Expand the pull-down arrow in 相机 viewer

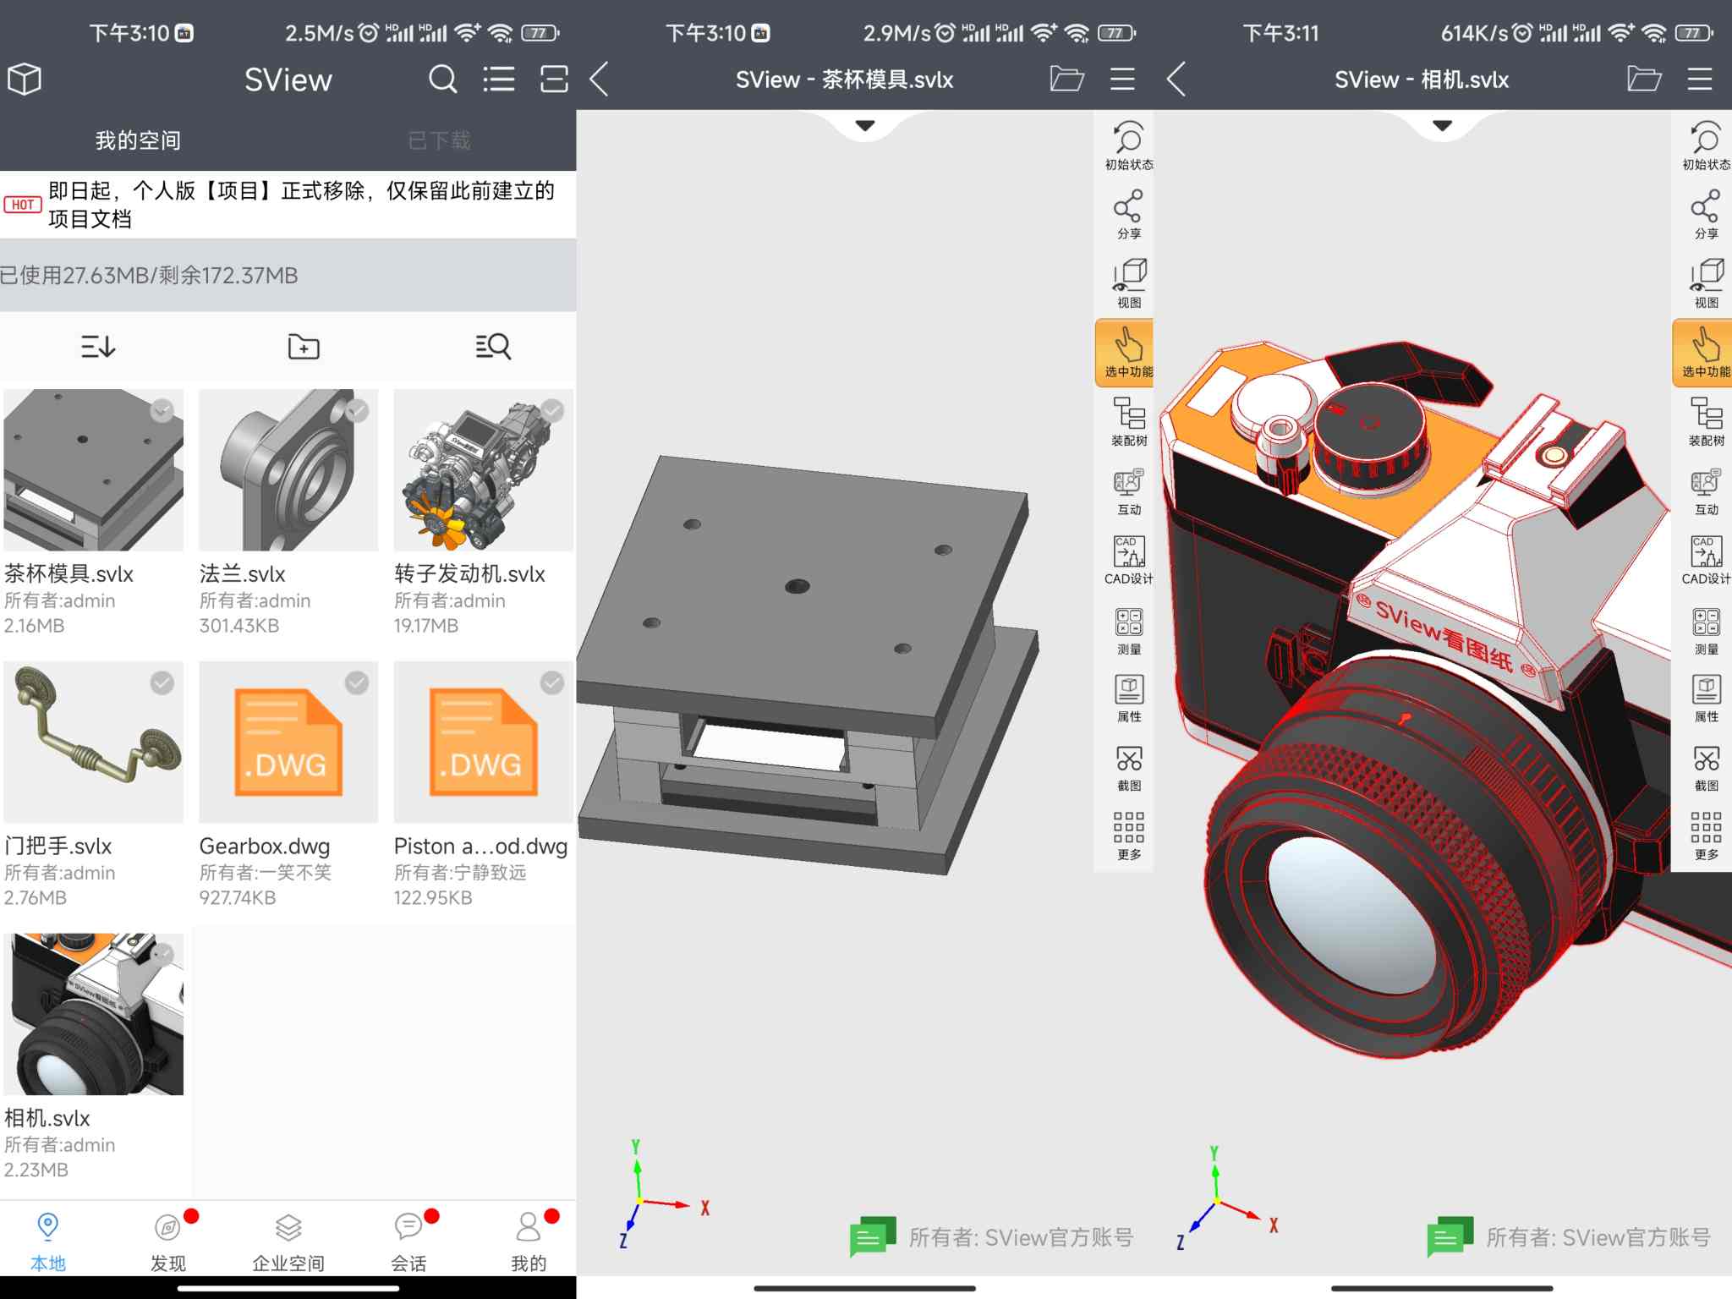point(1442,125)
